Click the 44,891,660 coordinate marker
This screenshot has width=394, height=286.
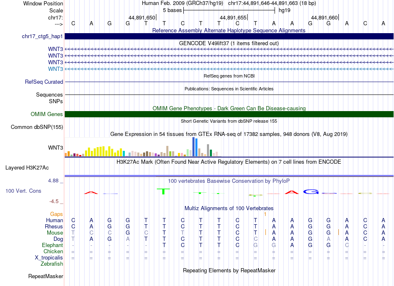(x=324, y=17)
